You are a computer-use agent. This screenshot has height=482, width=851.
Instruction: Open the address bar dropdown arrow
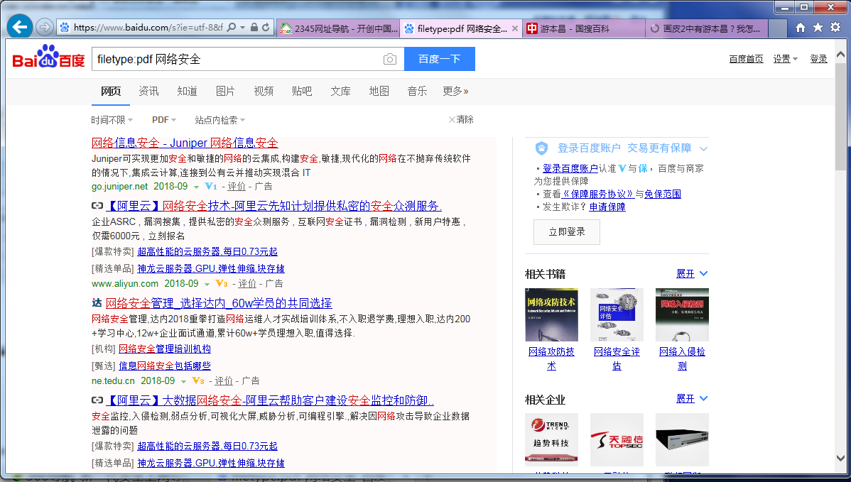[243, 27]
